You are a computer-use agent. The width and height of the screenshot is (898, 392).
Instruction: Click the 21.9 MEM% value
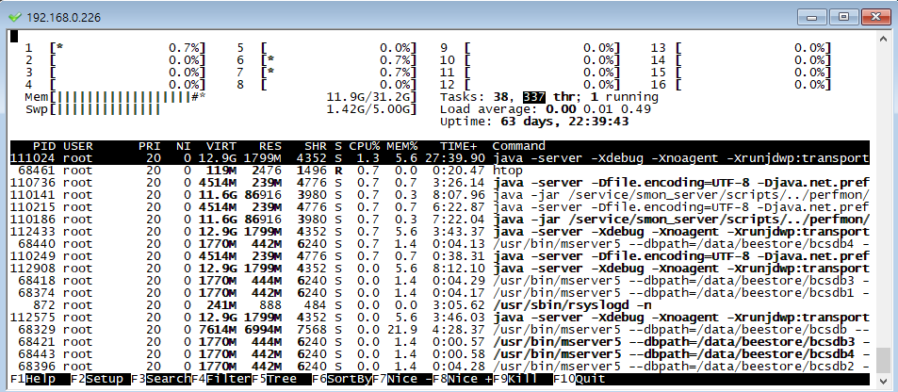pos(402,330)
